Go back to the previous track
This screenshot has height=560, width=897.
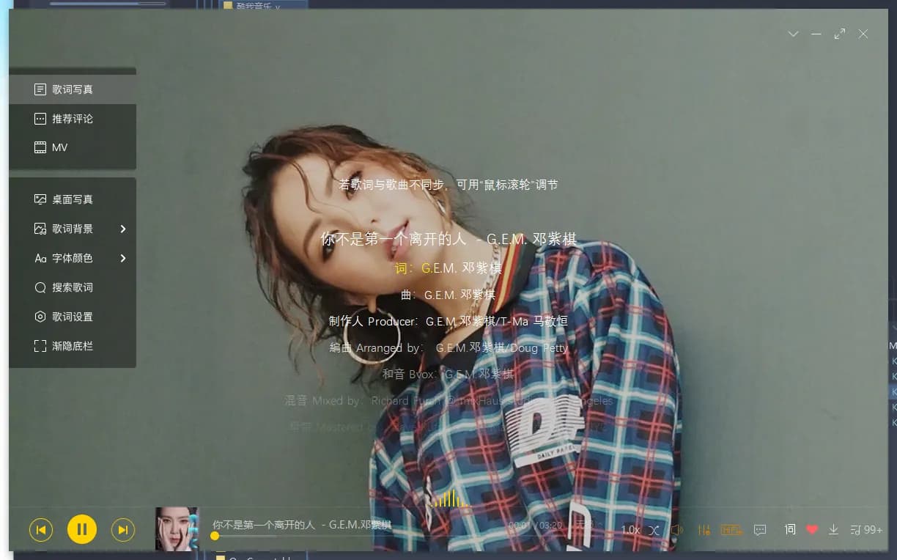pyautogui.click(x=41, y=529)
